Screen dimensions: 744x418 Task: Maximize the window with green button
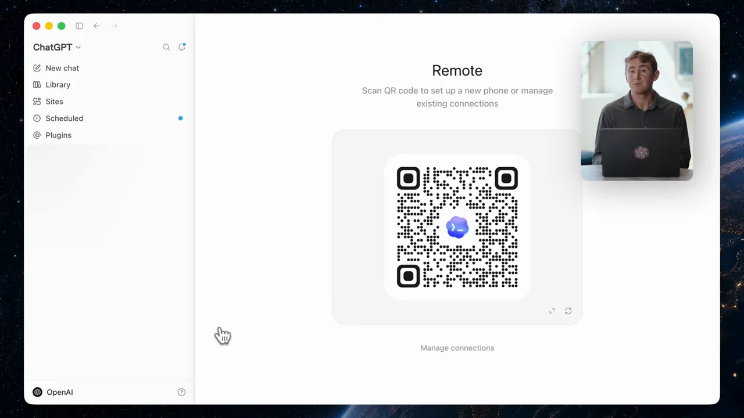(62, 26)
